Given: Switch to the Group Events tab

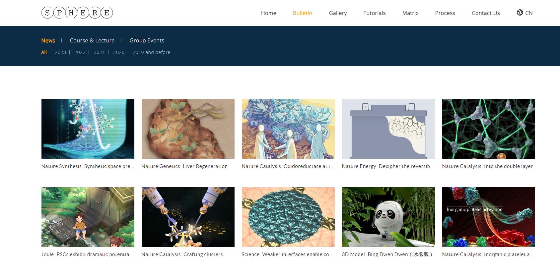Looking at the screenshot, I should (x=147, y=40).
